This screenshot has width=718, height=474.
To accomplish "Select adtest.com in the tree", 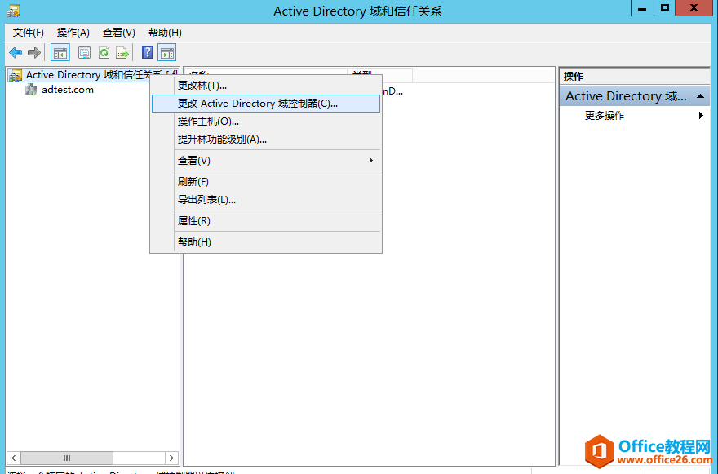I will click(68, 90).
